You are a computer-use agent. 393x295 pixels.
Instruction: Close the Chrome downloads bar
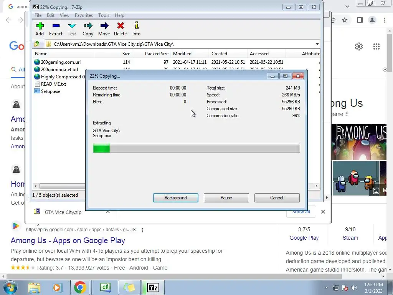(x=323, y=212)
